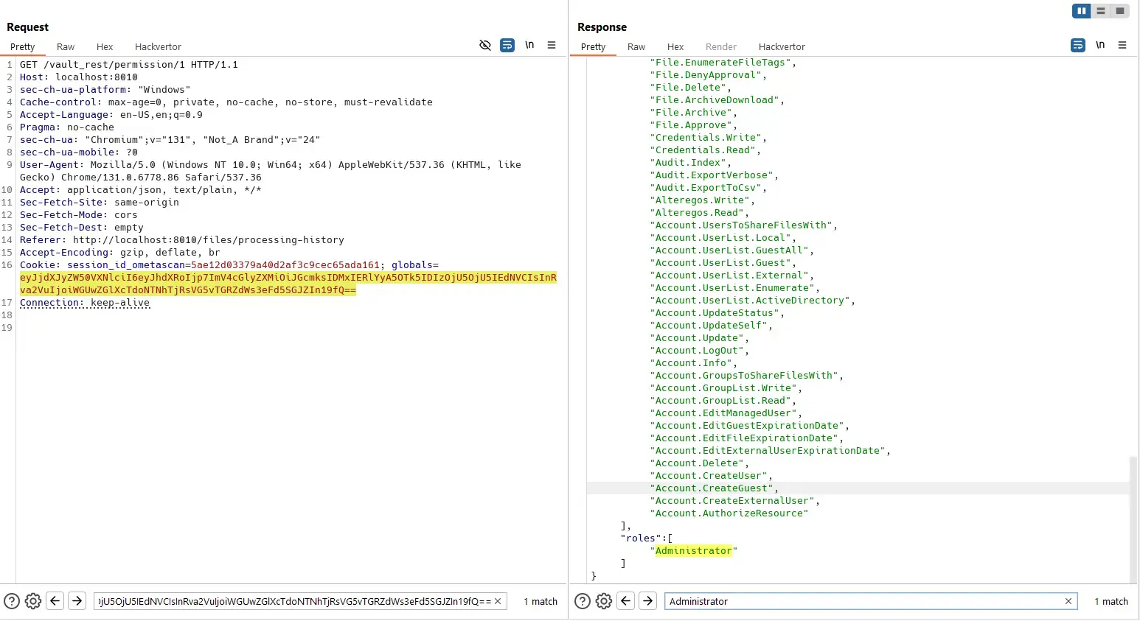Viewport: 1140px width, 621px height.
Task: Select Response Hackvertor tab
Action: point(782,46)
